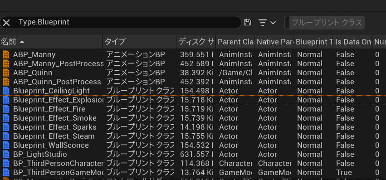Click inside the Type:Blueprint search field

128,22
